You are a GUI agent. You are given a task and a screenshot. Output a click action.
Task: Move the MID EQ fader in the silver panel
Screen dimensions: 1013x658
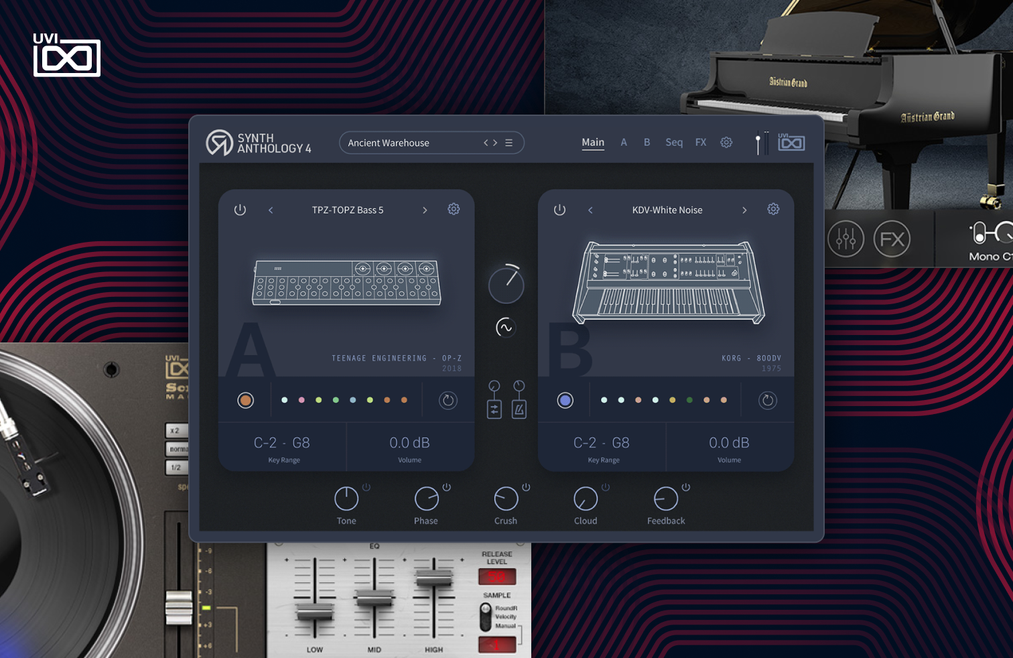375,598
